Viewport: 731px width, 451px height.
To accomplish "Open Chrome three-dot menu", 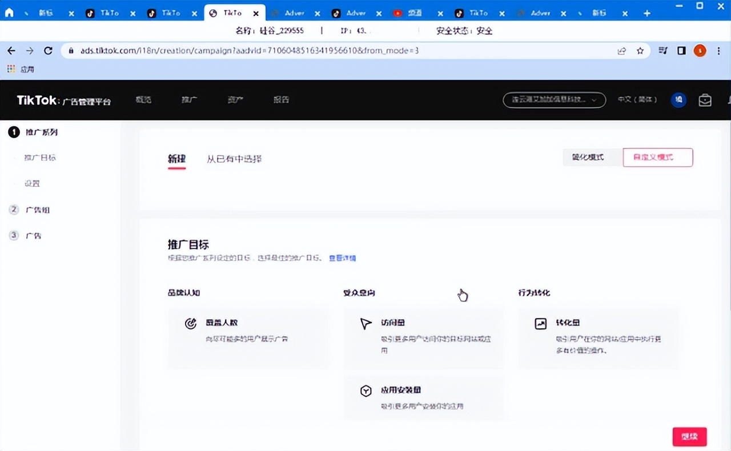I will pyautogui.click(x=718, y=51).
